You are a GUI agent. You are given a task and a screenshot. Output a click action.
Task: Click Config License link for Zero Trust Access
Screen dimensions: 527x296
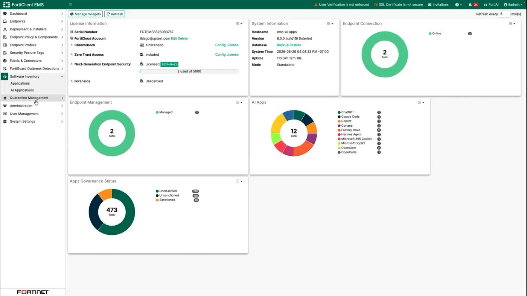pyautogui.click(x=227, y=55)
